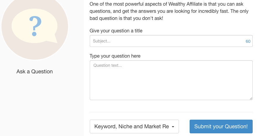Click the Give your question a title label
The width and height of the screenshot is (258, 136).
(116, 31)
